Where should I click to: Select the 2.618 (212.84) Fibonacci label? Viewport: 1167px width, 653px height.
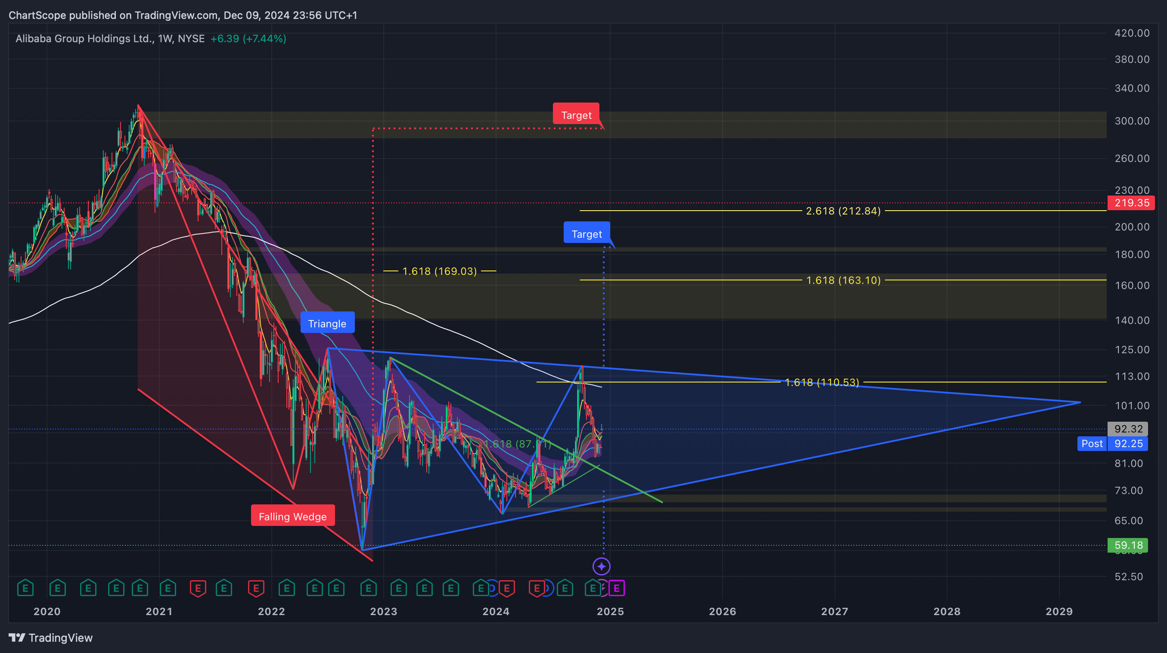click(843, 211)
